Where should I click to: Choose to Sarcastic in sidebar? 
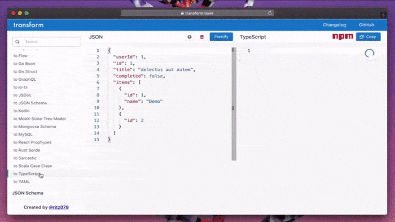coord(25,158)
